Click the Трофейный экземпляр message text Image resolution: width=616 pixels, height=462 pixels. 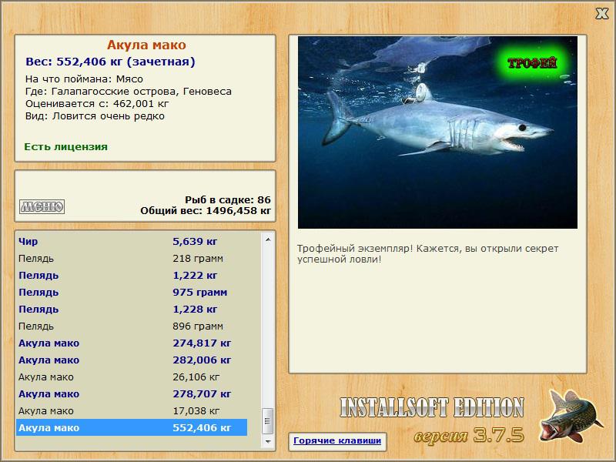[427, 254]
